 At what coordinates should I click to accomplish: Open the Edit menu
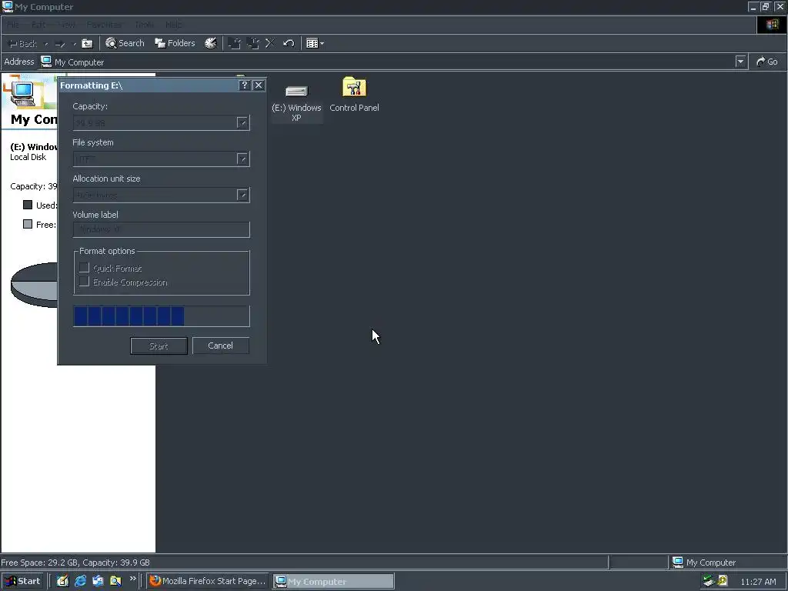38,25
